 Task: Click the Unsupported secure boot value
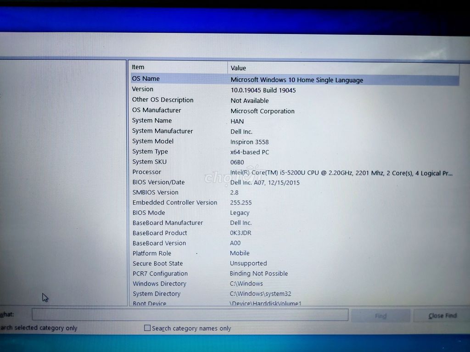point(248,263)
